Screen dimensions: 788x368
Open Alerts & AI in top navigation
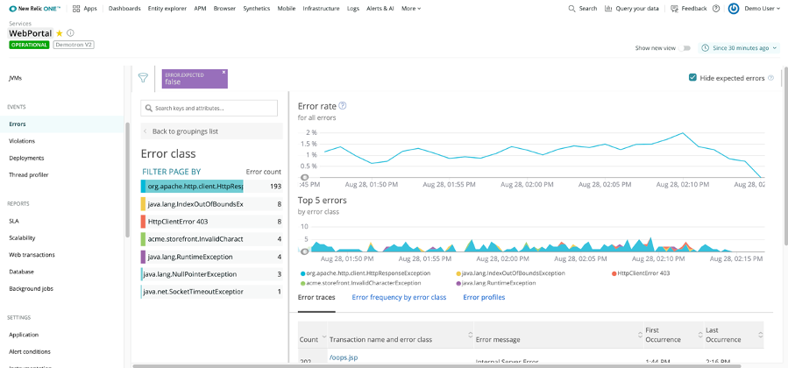380,9
